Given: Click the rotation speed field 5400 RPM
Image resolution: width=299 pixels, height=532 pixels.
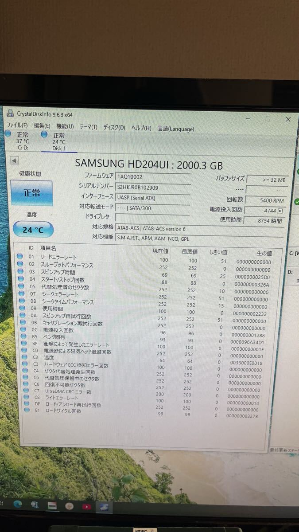Looking at the screenshot, I should click(265, 200).
